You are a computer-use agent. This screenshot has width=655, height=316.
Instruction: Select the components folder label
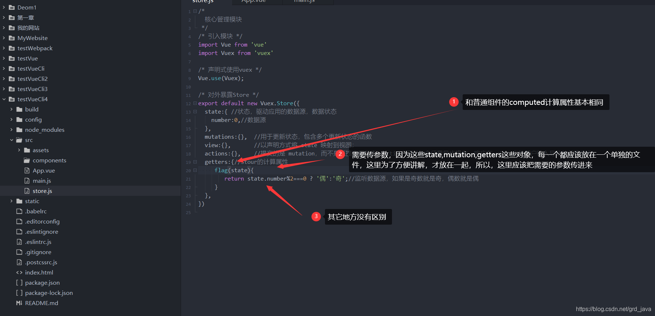pos(50,160)
